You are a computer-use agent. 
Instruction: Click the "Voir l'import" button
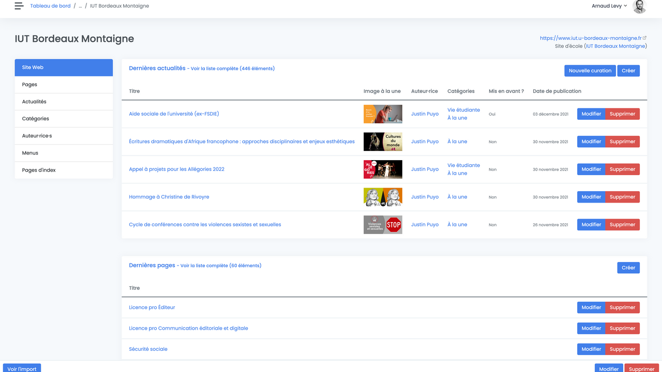[21, 368]
